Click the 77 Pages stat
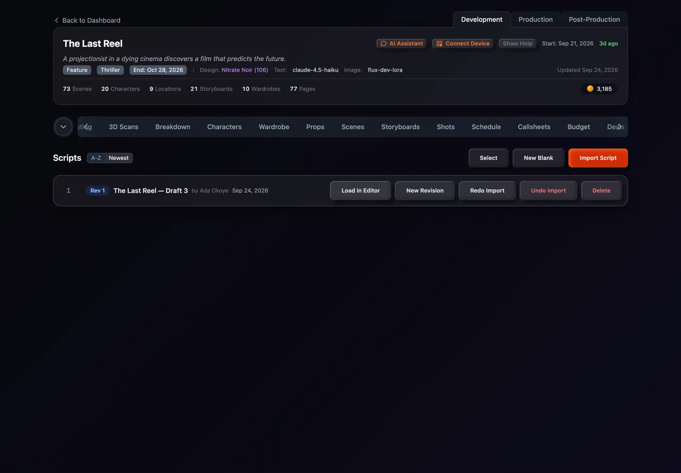 [x=303, y=89]
